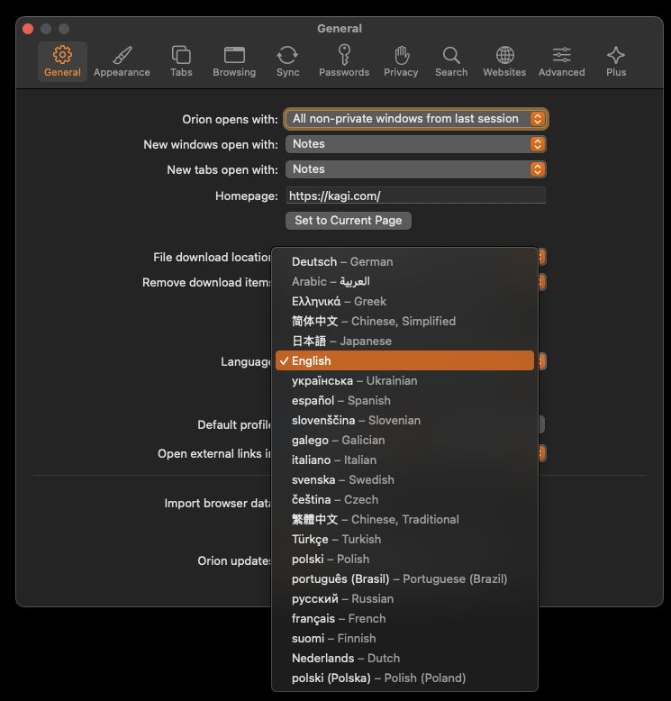This screenshot has width=671, height=701.
Task: Expand the 'New windows open with' dropdown
Action: 415,144
